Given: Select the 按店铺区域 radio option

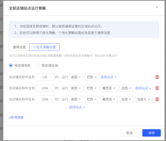Looking at the screenshot, I should [38, 65].
